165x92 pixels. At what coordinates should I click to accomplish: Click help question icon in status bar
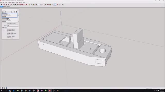click(6, 88)
